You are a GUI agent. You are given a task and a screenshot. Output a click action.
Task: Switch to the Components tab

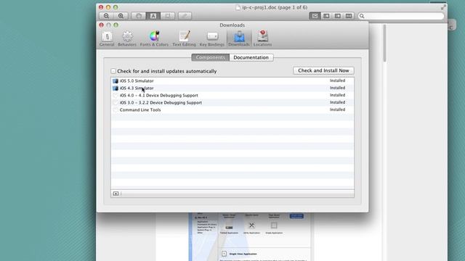tap(210, 57)
